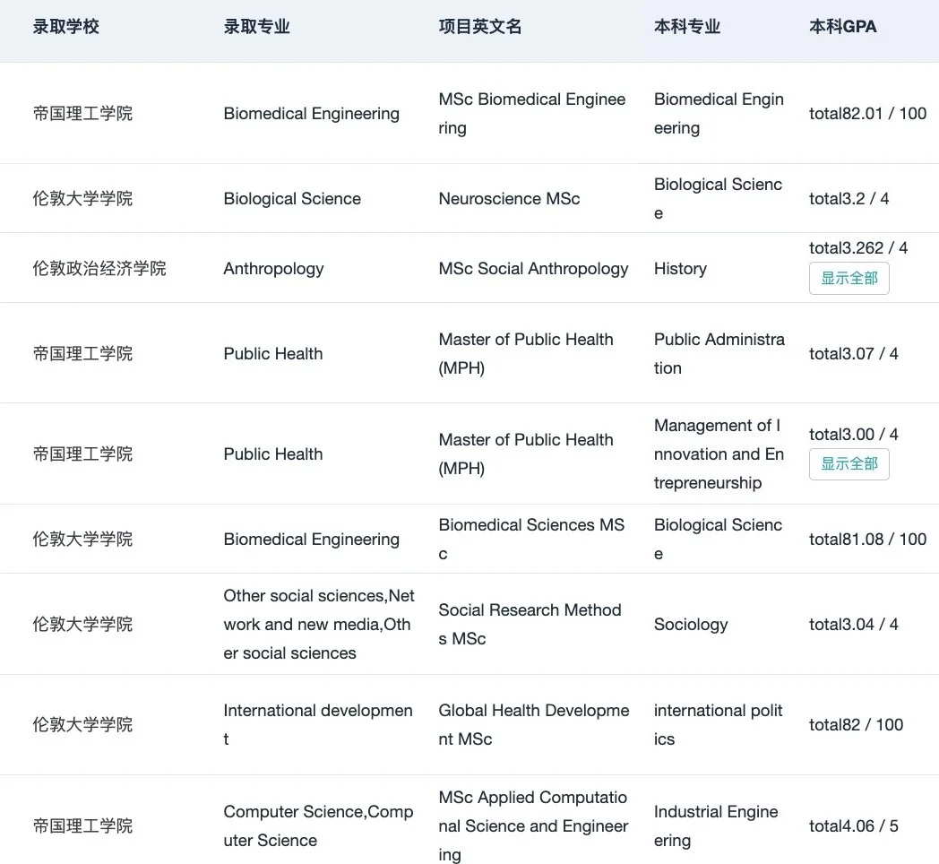Select the MSc Biomedical Engineering program cell
This screenshot has height=864, width=939.
(532, 113)
